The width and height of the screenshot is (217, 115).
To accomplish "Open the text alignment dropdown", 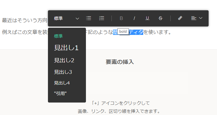I will [197, 18].
